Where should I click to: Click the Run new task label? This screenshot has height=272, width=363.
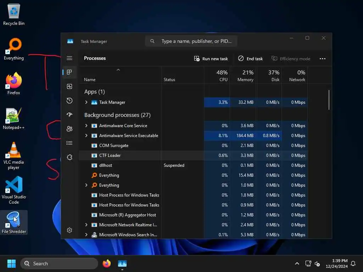pos(215,59)
